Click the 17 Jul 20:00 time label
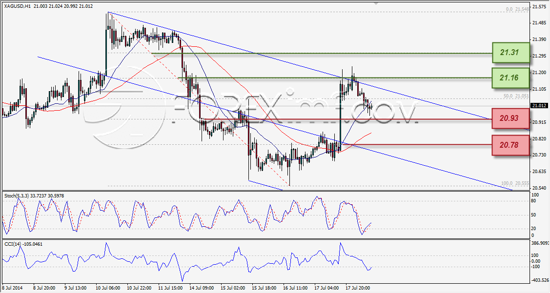 coord(357,288)
